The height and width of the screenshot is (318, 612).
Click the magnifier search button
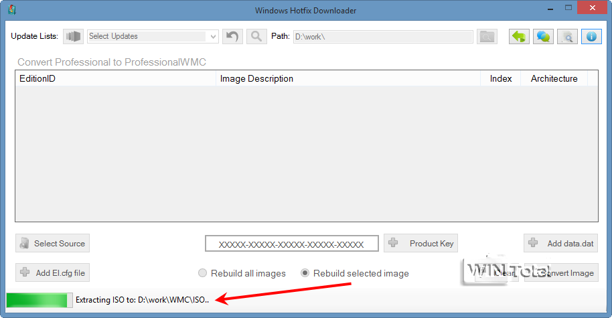coord(256,36)
